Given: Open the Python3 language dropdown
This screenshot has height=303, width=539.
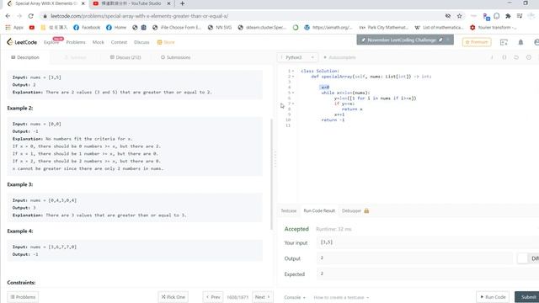Looking at the screenshot, I should point(297,57).
